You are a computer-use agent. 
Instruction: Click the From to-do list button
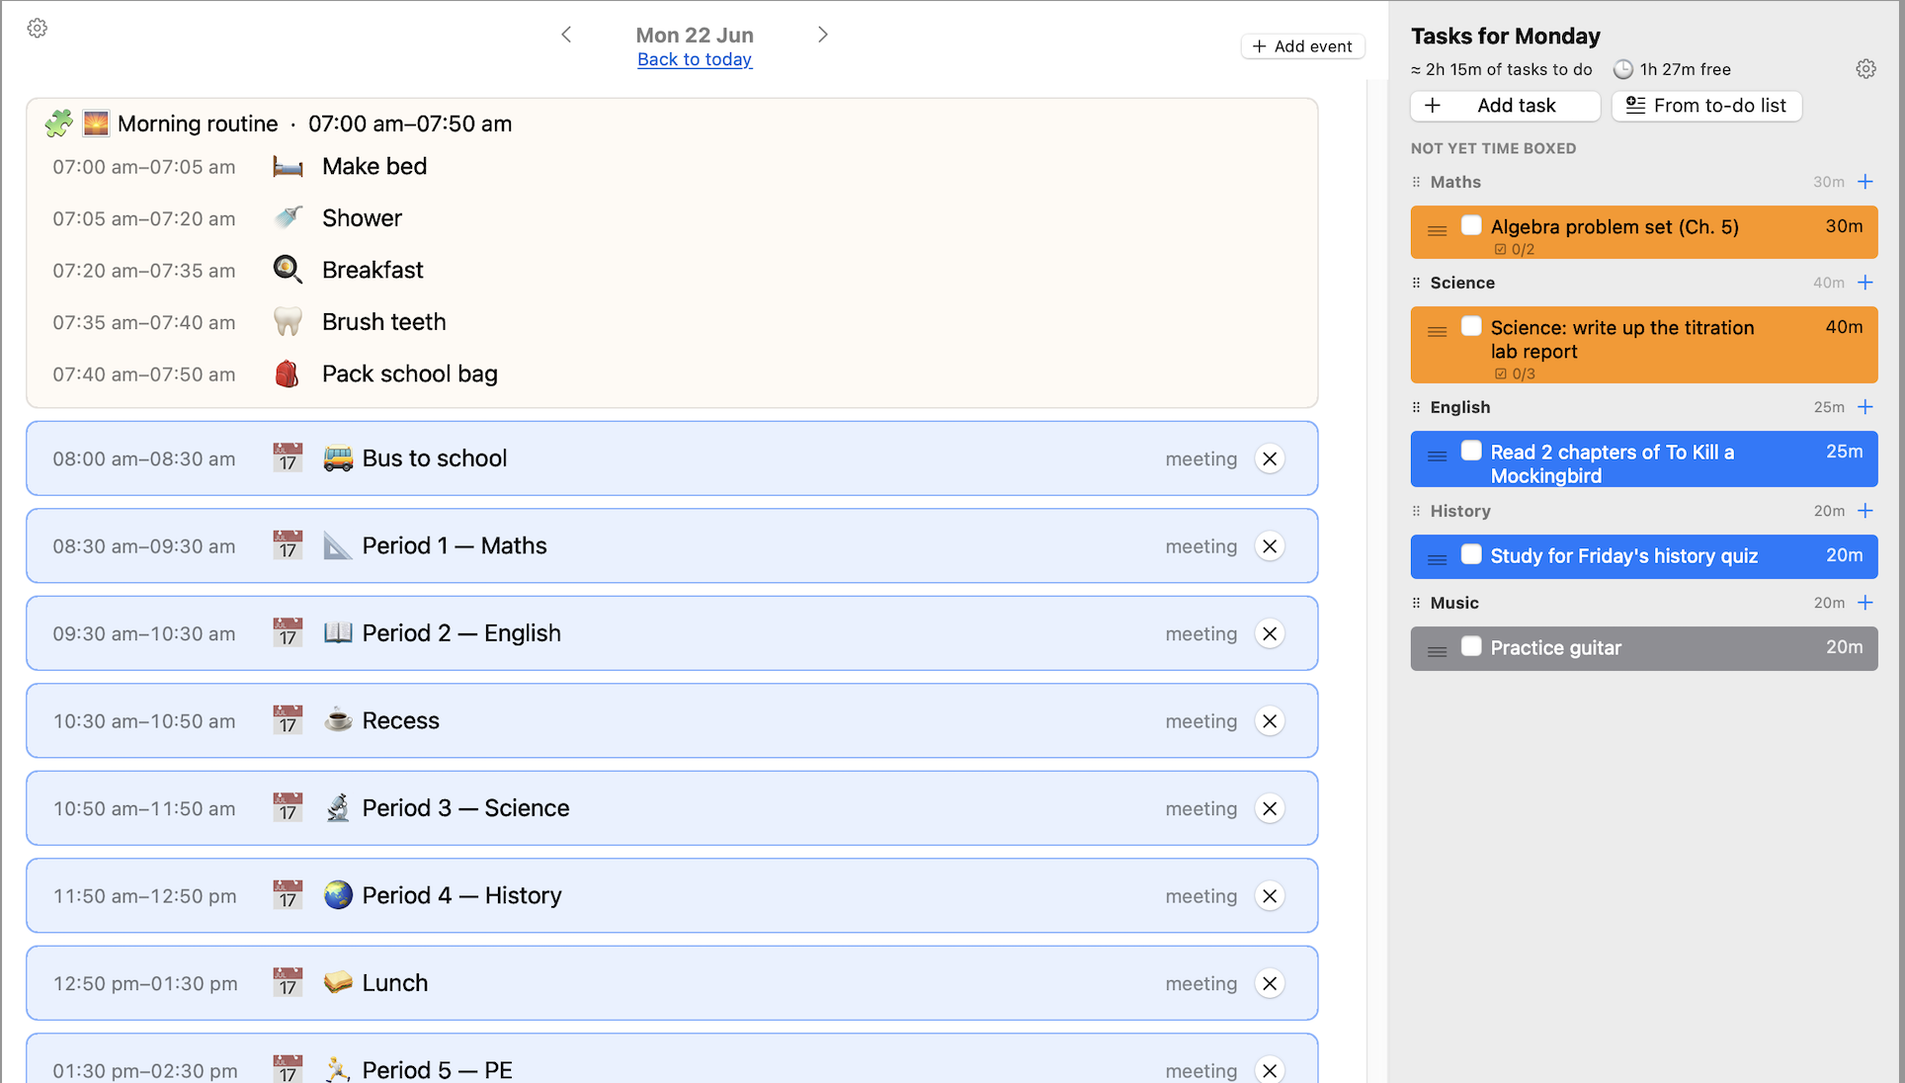[x=1706, y=106]
